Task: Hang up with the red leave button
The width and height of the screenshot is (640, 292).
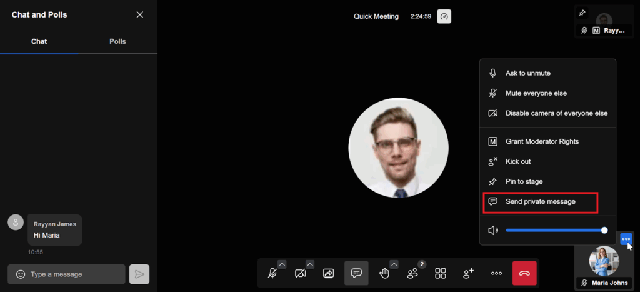Action: (x=524, y=273)
